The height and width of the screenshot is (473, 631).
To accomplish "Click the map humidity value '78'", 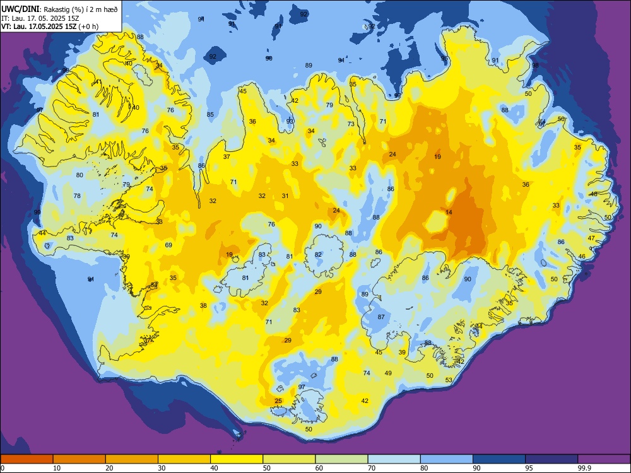I will click(77, 196).
